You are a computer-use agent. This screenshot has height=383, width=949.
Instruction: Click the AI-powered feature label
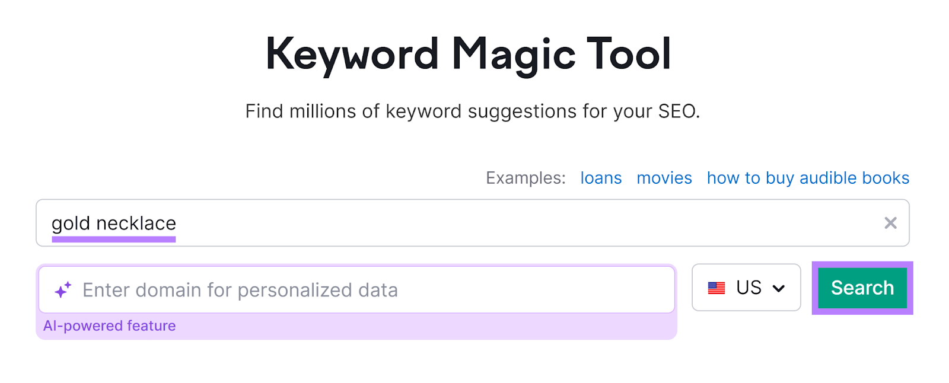coord(110,325)
